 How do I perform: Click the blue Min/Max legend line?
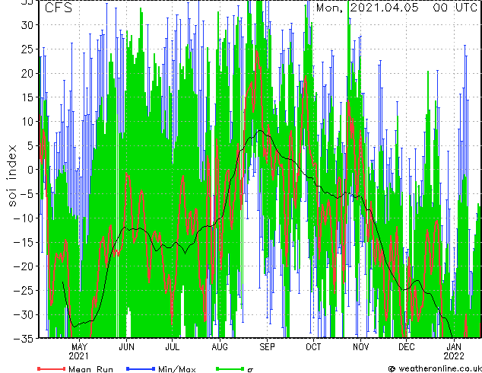[x=141, y=368]
